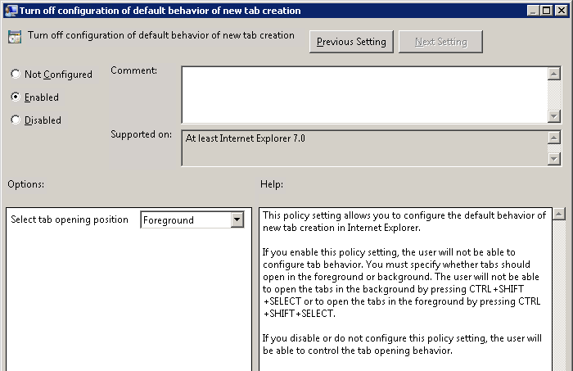The height and width of the screenshot is (371, 573).
Task: Click the Supported on scroll down arrow
Action: tap(554, 159)
